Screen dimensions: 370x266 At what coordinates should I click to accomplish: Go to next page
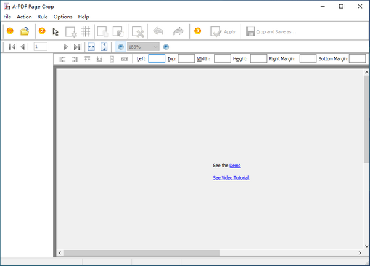pyautogui.click(x=66, y=47)
